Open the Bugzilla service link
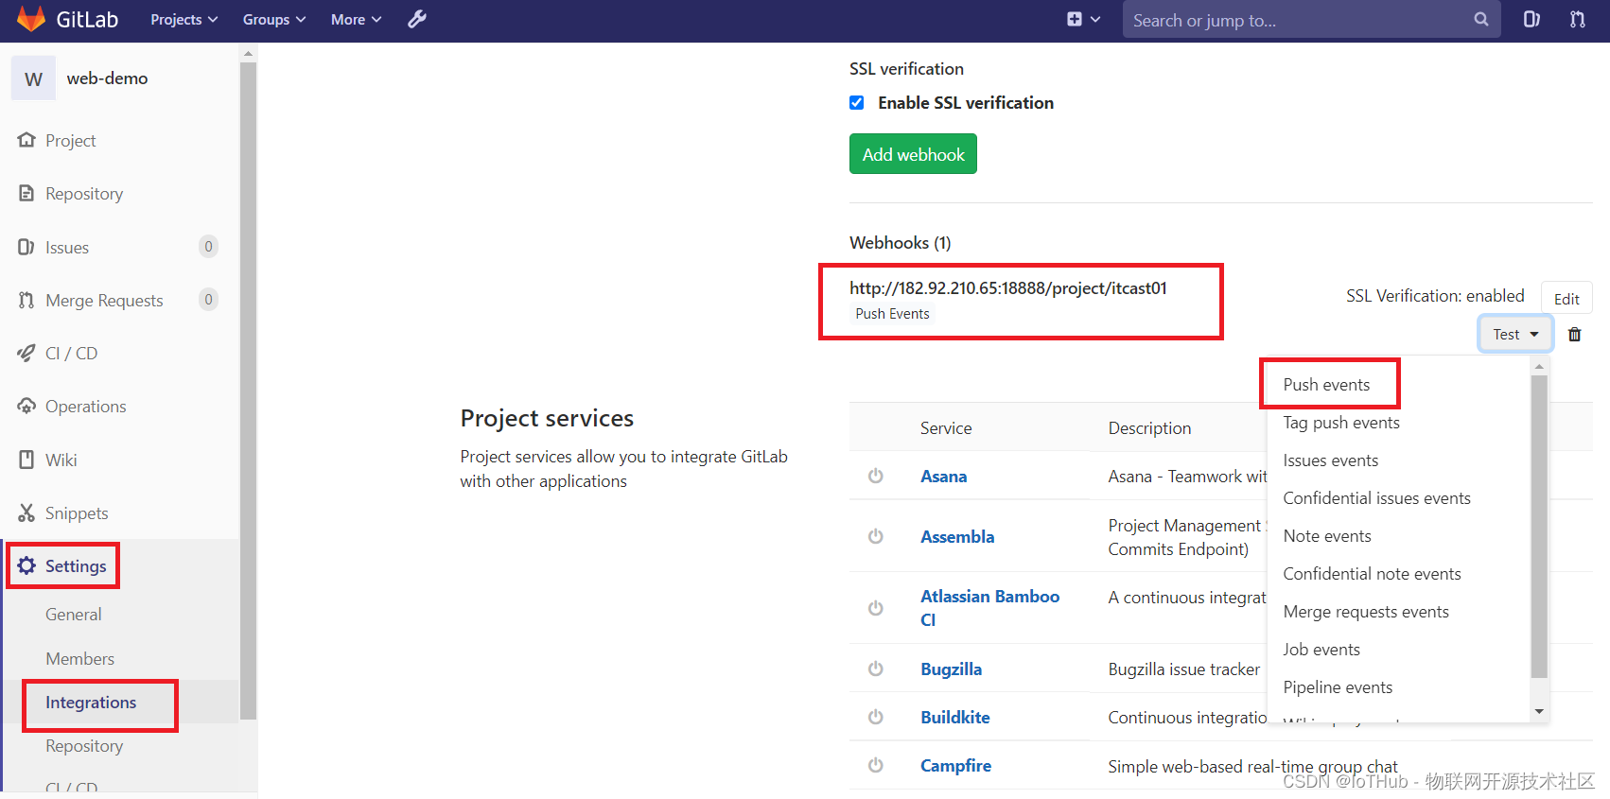Viewport: 1610px width, 799px height. (951, 669)
